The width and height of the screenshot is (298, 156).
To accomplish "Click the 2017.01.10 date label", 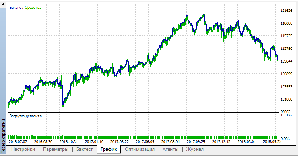I will click(x=94, y=142).
